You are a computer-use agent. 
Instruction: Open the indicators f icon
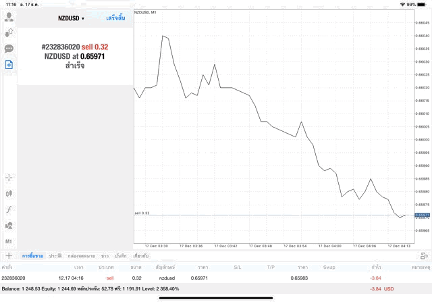(9, 209)
